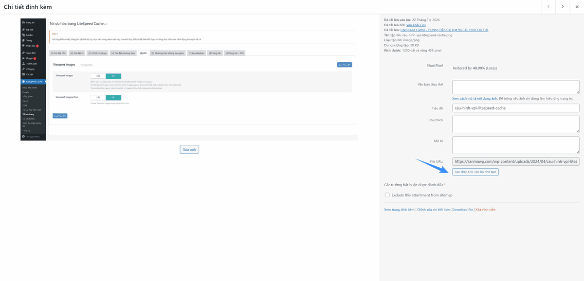
Task: Close the attachment details dialog
Action: [577, 7]
